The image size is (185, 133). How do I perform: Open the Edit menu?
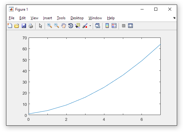coord(23,18)
